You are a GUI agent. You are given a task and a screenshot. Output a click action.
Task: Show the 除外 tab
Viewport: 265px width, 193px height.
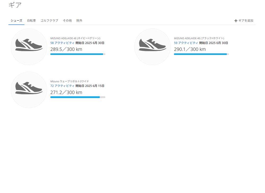[x=79, y=21]
